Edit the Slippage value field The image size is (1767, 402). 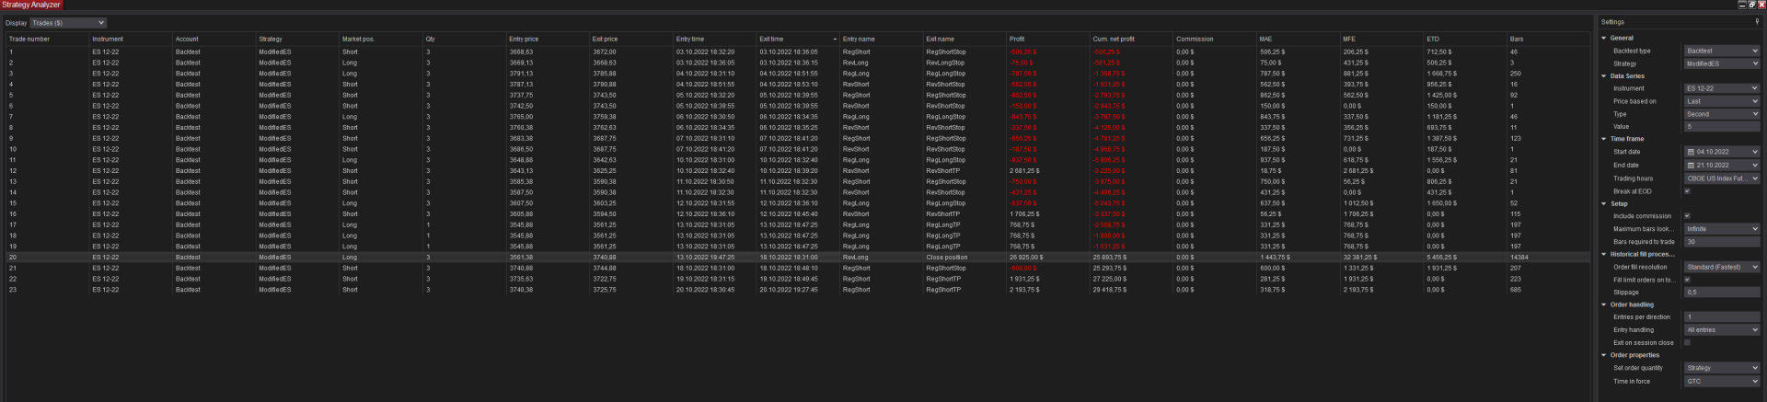1722,293
